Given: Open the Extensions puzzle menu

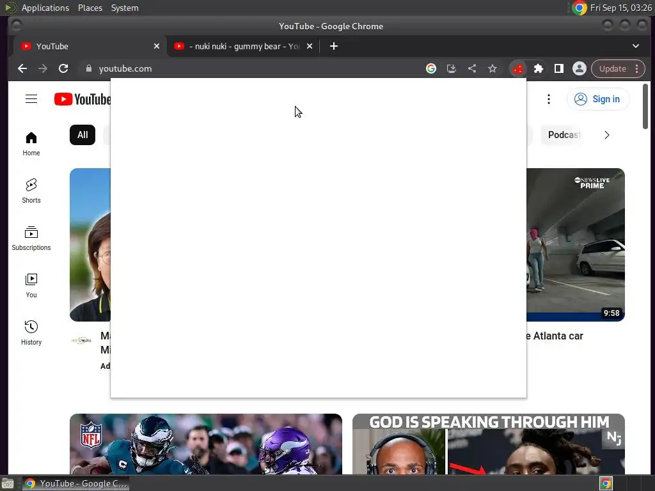Looking at the screenshot, I should pos(539,68).
